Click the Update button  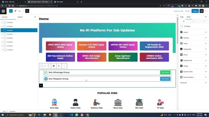click(195, 11)
